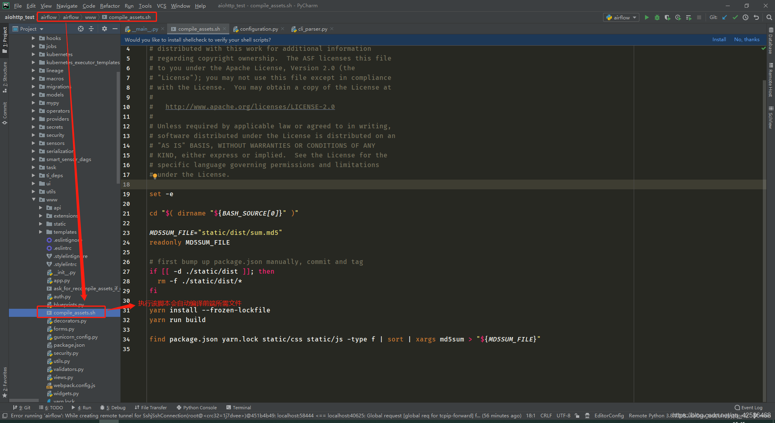Select the package.json file in tree

tap(69, 345)
